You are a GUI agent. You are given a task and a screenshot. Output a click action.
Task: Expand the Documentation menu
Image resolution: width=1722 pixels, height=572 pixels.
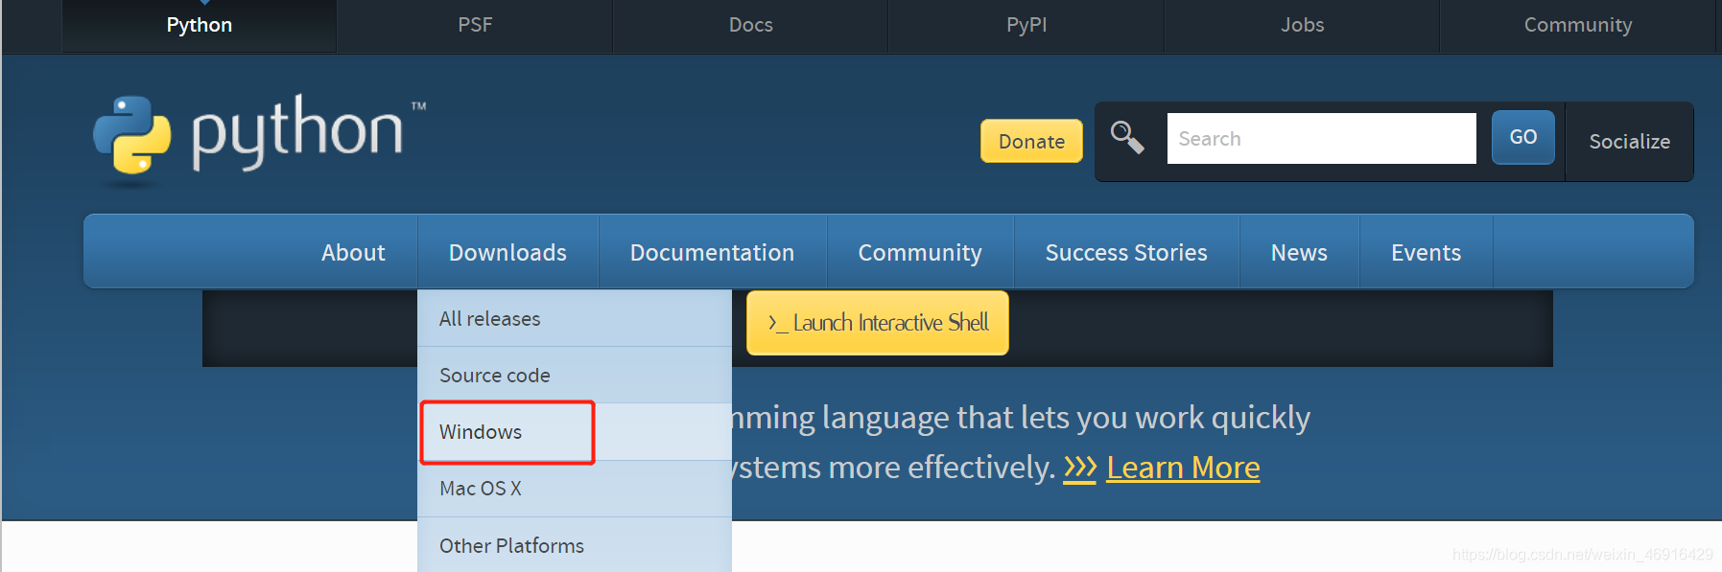coord(712,252)
